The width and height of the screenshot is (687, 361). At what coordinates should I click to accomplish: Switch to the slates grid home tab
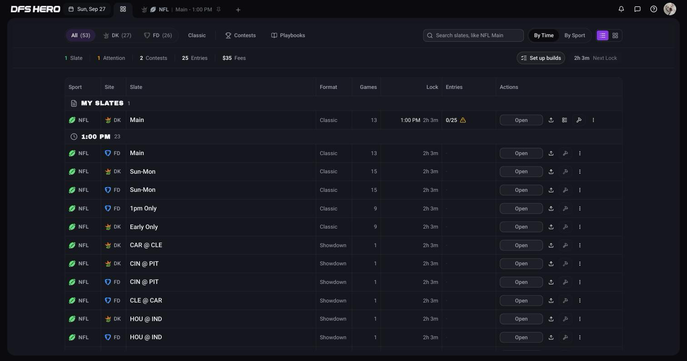tap(123, 9)
